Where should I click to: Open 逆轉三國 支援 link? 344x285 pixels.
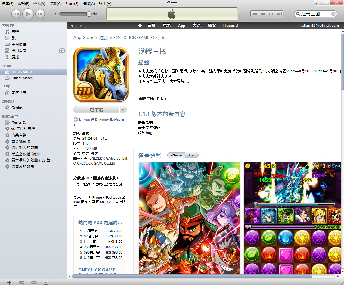click(152, 99)
